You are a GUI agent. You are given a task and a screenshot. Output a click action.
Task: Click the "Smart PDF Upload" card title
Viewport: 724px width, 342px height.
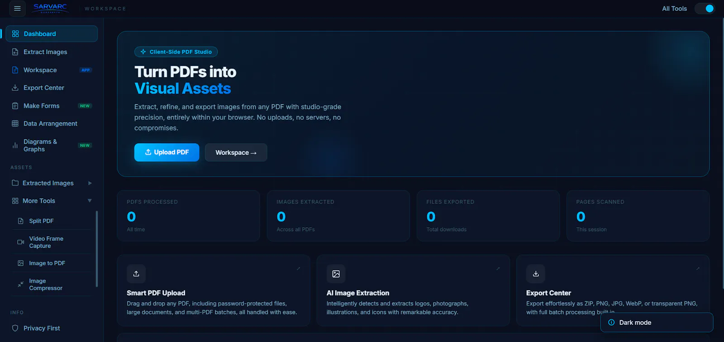point(156,293)
